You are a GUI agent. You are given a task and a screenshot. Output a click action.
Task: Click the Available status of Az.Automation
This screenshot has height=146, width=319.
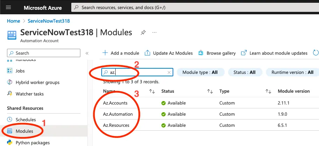[176, 114]
